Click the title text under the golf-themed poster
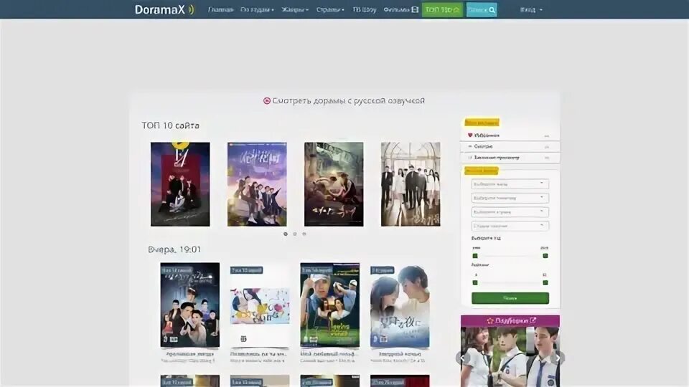The image size is (689, 387). click(329, 353)
